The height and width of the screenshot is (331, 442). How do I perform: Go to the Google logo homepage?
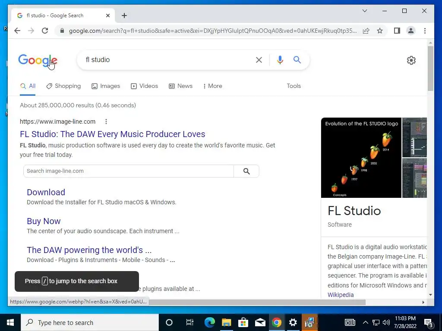(38, 60)
